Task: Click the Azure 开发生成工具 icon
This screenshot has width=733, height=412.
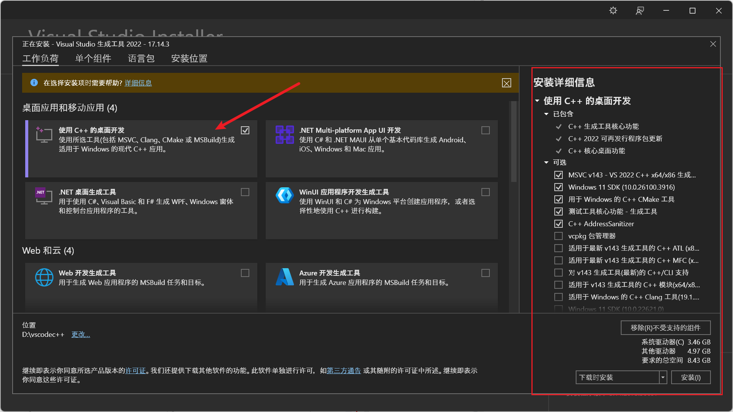Action: pos(284,277)
